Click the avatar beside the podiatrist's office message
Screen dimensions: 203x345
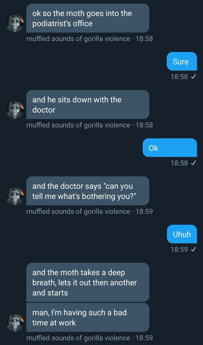tap(15, 24)
